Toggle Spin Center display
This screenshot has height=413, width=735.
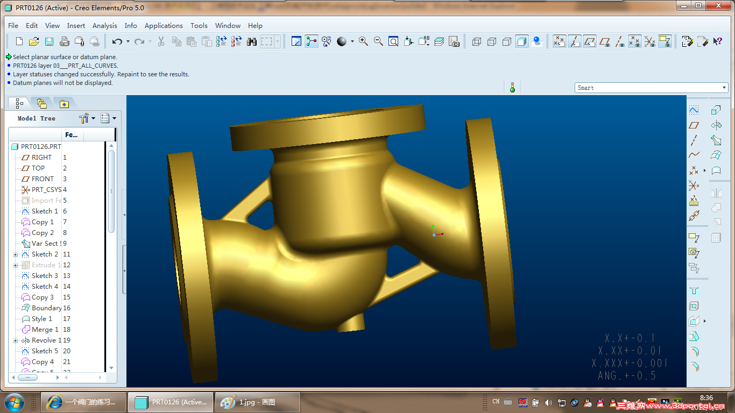[312, 41]
